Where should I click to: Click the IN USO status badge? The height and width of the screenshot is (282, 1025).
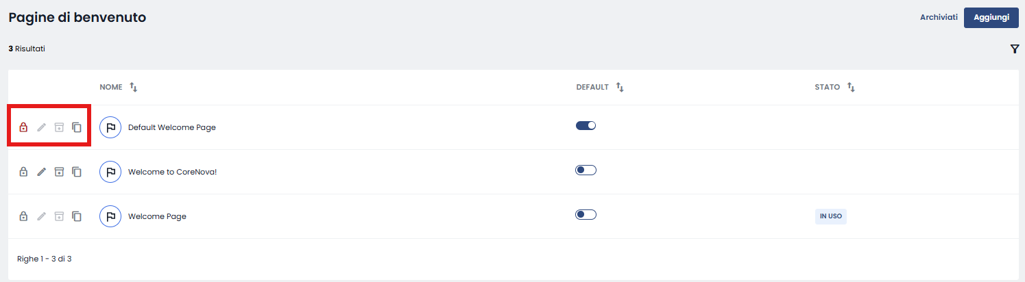[x=831, y=216]
